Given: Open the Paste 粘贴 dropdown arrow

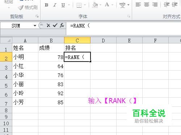Looking at the screenshot, I should pos(9,8).
